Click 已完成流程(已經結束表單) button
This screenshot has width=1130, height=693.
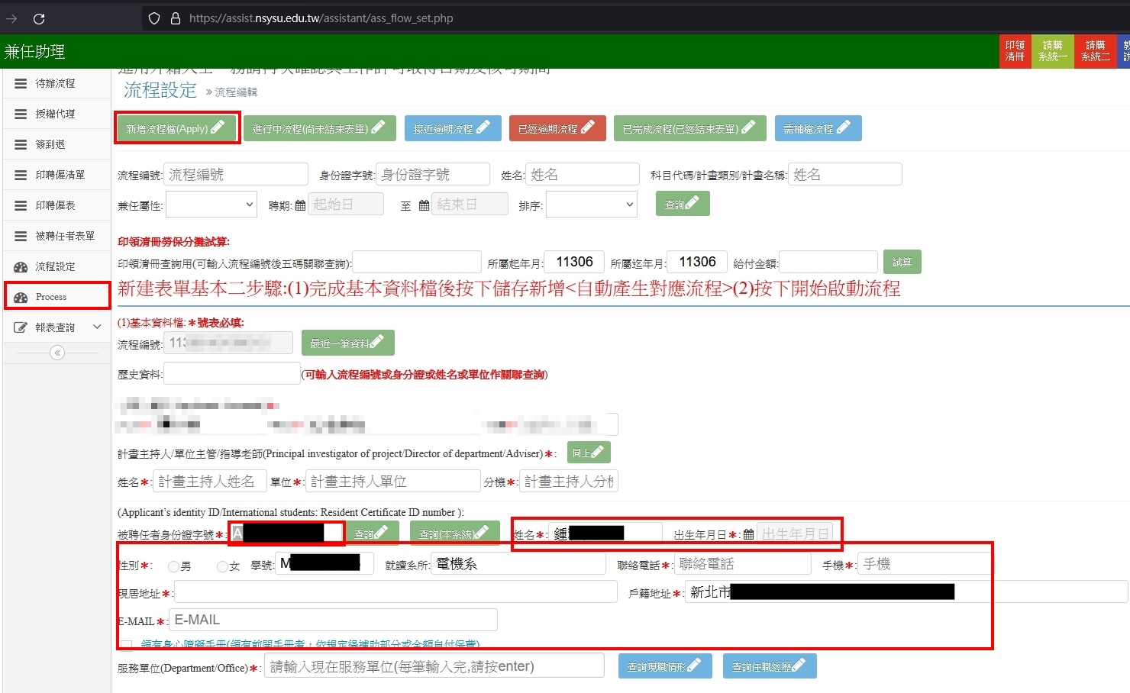click(x=689, y=128)
